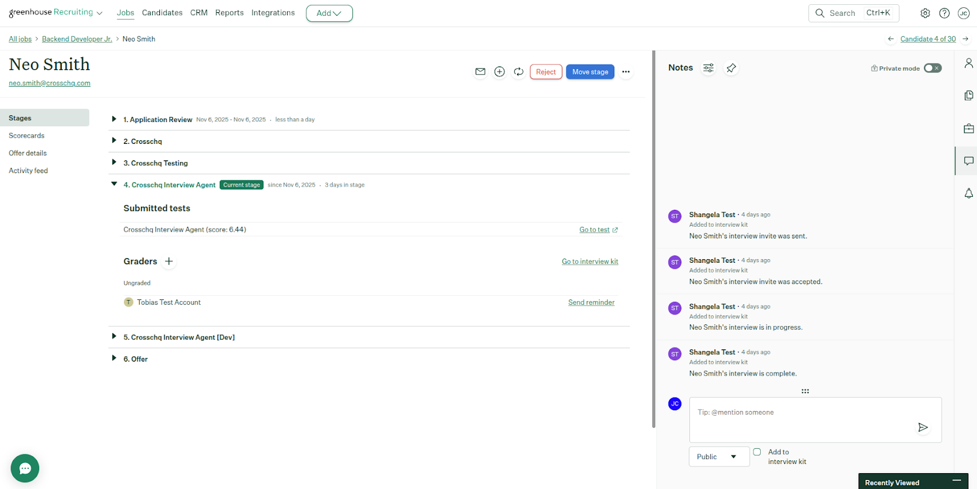Open the Public visibility dropdown
The height and width of the screenshot is (489, 977).
click(x=719, y=457)
